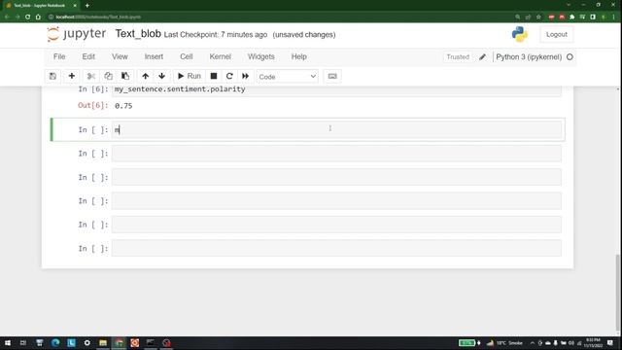Screen dimensions: 622x350
Task: Open the taskbar Settings gear
Action: tap(86, 343)
